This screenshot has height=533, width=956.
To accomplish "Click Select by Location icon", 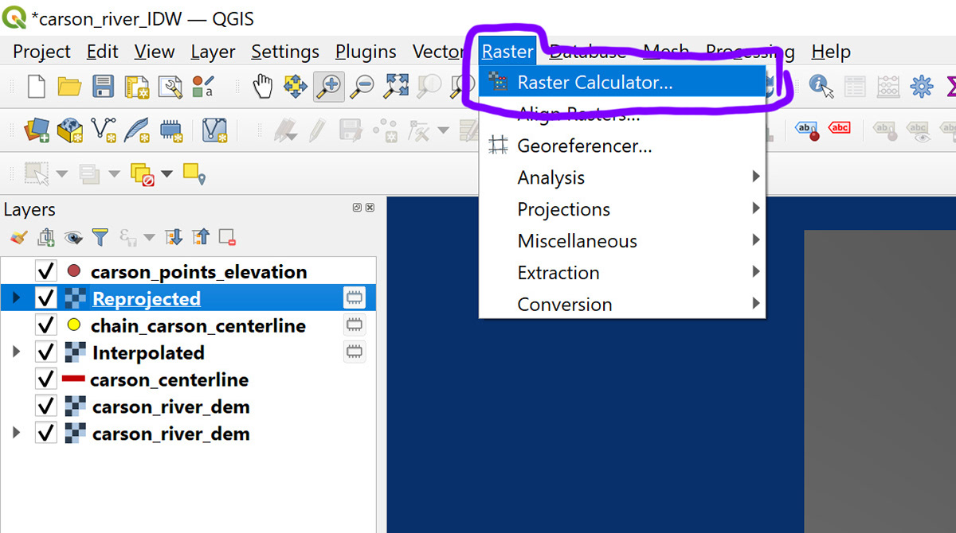I will pos(194,173).
